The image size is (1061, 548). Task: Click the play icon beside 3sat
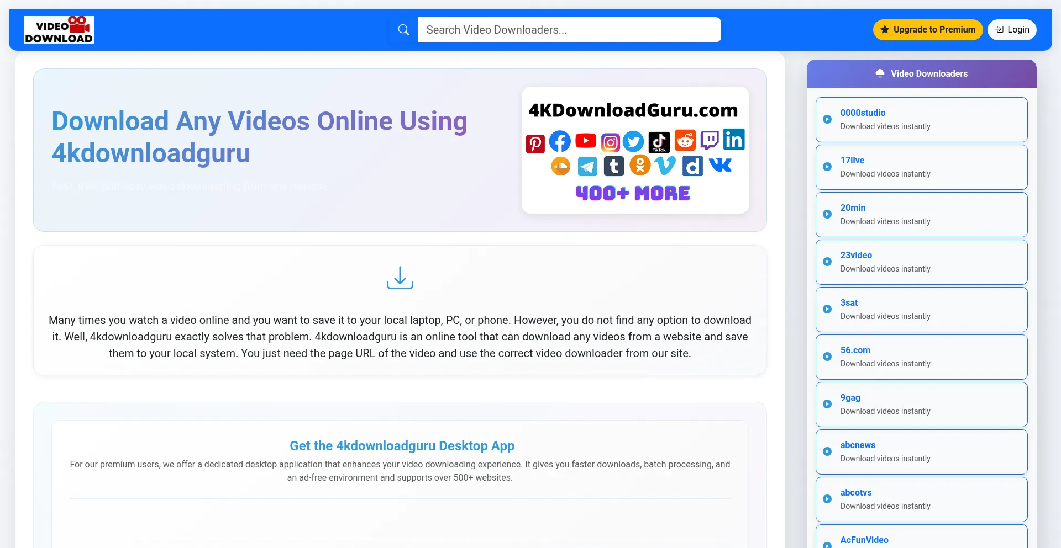[x=827, y=309]
